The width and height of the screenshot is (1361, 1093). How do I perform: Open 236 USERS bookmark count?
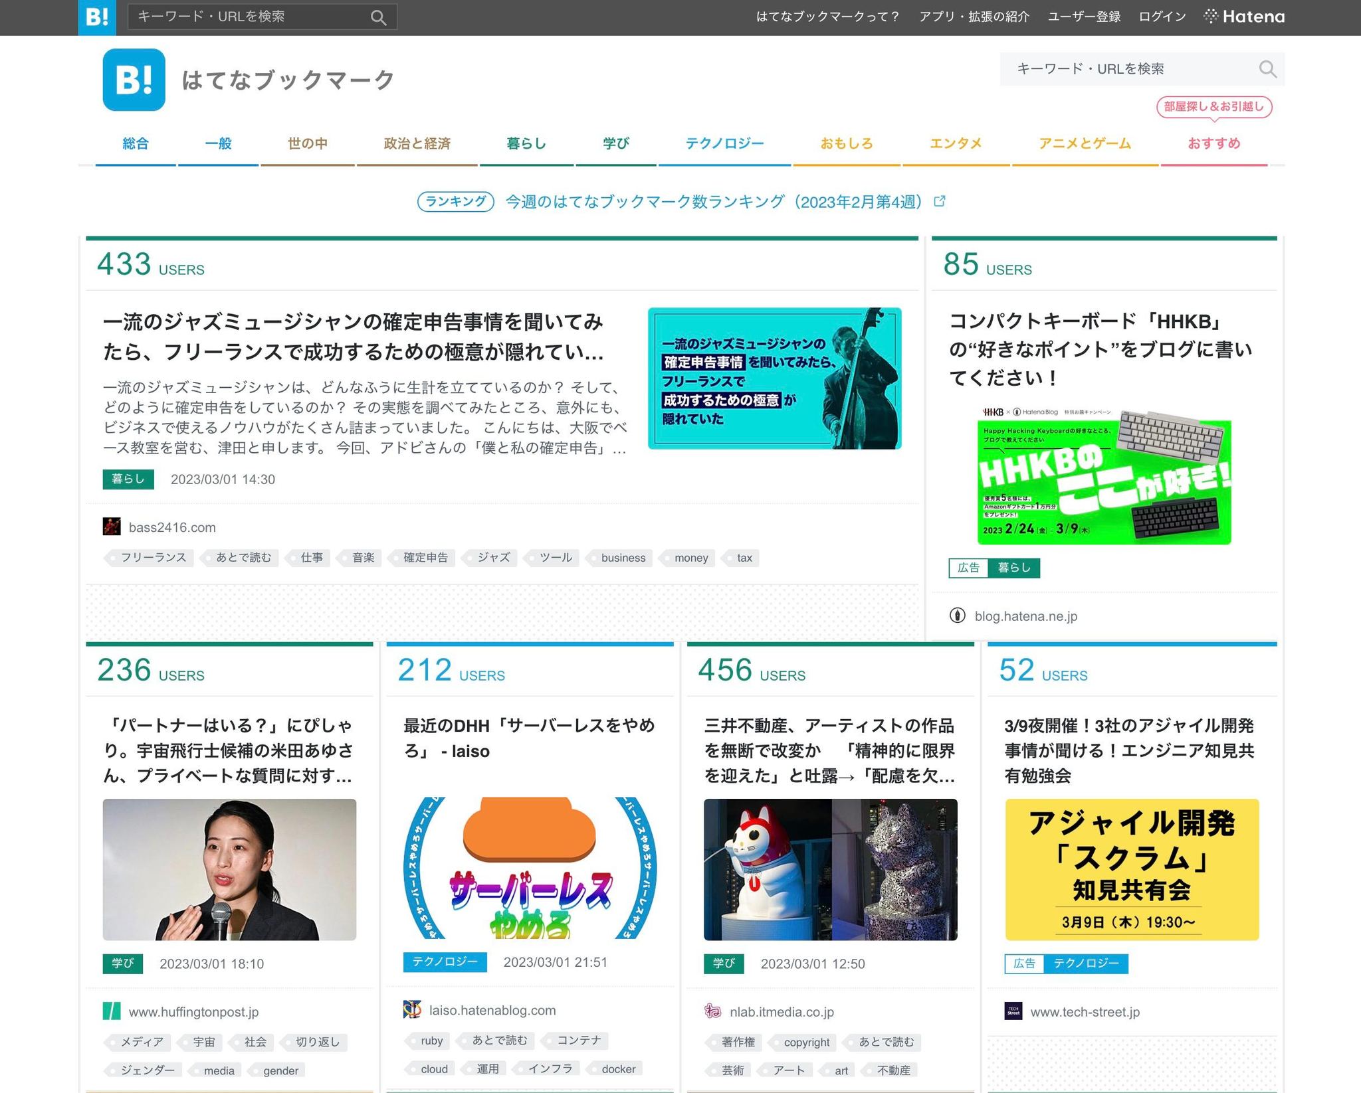click(151, 670)
